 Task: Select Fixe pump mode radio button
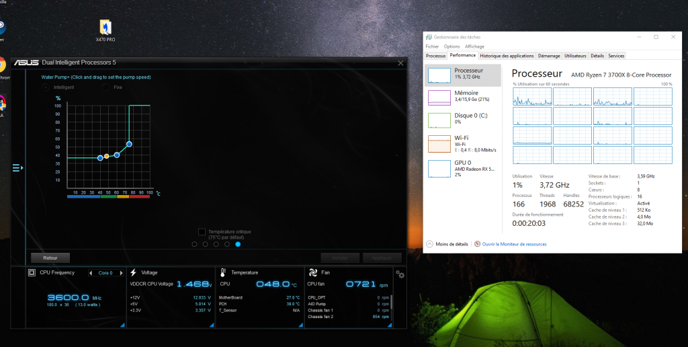click(105, 87)
